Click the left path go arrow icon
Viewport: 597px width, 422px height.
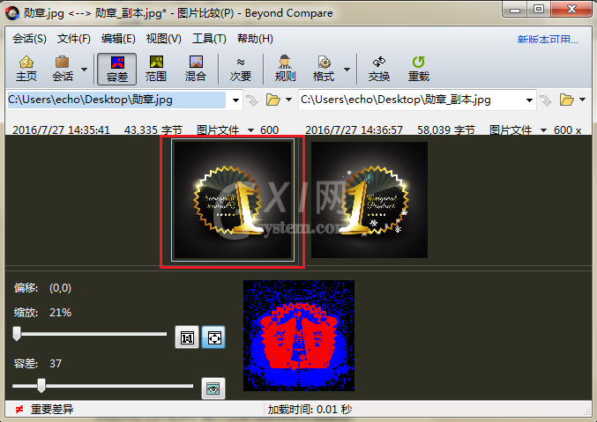[251, 100]
